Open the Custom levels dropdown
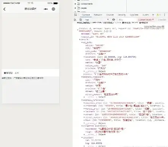The image size is (168, 147). coord(146,20)
